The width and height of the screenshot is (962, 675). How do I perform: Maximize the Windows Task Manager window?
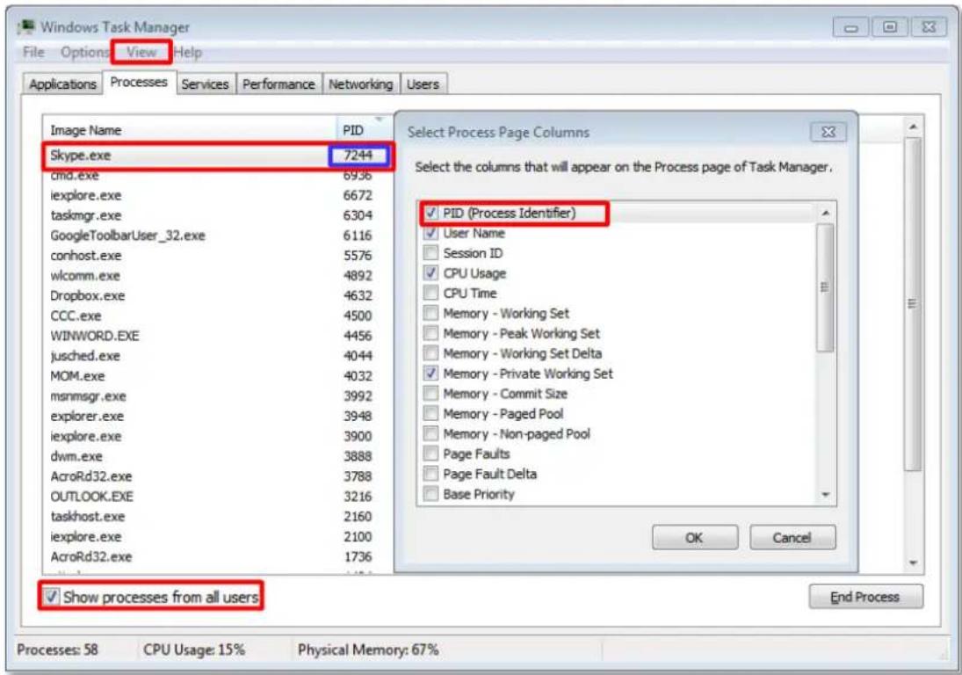(x=890, y=27)
